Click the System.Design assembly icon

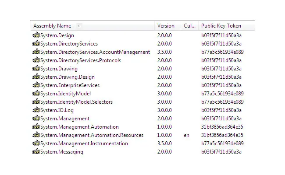[36, 35]
